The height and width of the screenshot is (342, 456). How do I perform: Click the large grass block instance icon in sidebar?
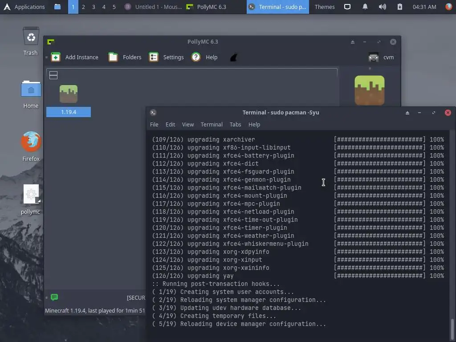370,90
